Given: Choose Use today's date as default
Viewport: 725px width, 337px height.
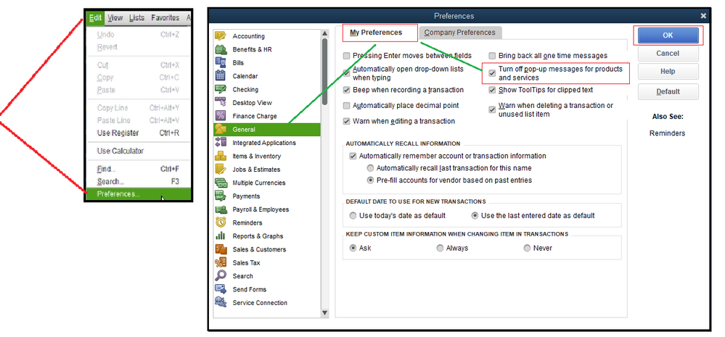Looking at the screenshot, I should coord(353,215).
